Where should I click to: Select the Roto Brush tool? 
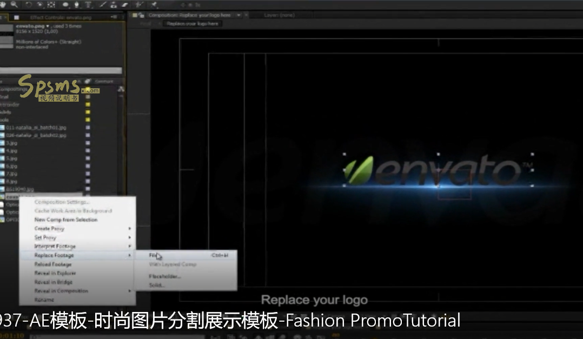pyautogui.click(x=139, y=5)
